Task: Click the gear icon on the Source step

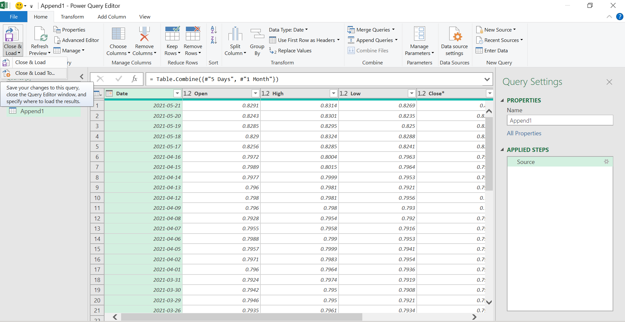Action: click(606, 161)
